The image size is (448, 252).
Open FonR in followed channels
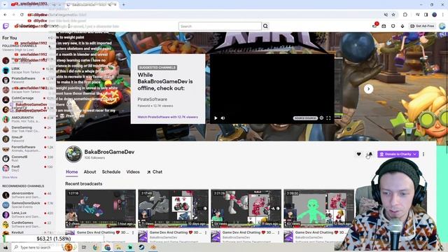coord(28,168)
